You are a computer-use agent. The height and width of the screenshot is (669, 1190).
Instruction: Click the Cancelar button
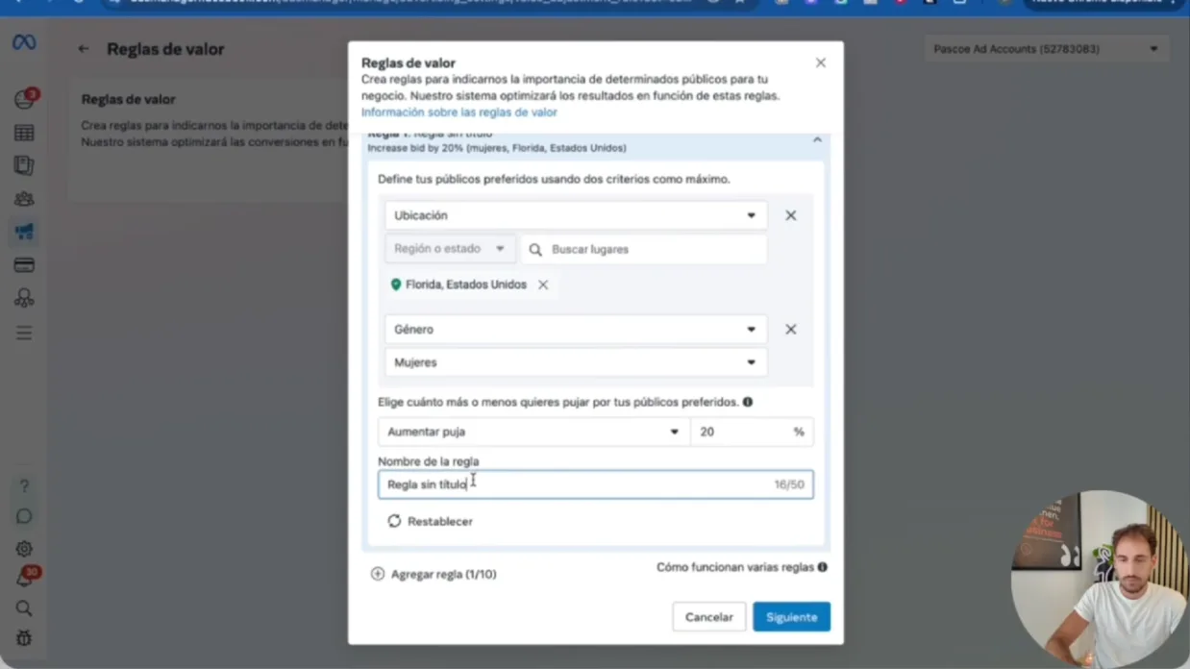tap(708, 617)
